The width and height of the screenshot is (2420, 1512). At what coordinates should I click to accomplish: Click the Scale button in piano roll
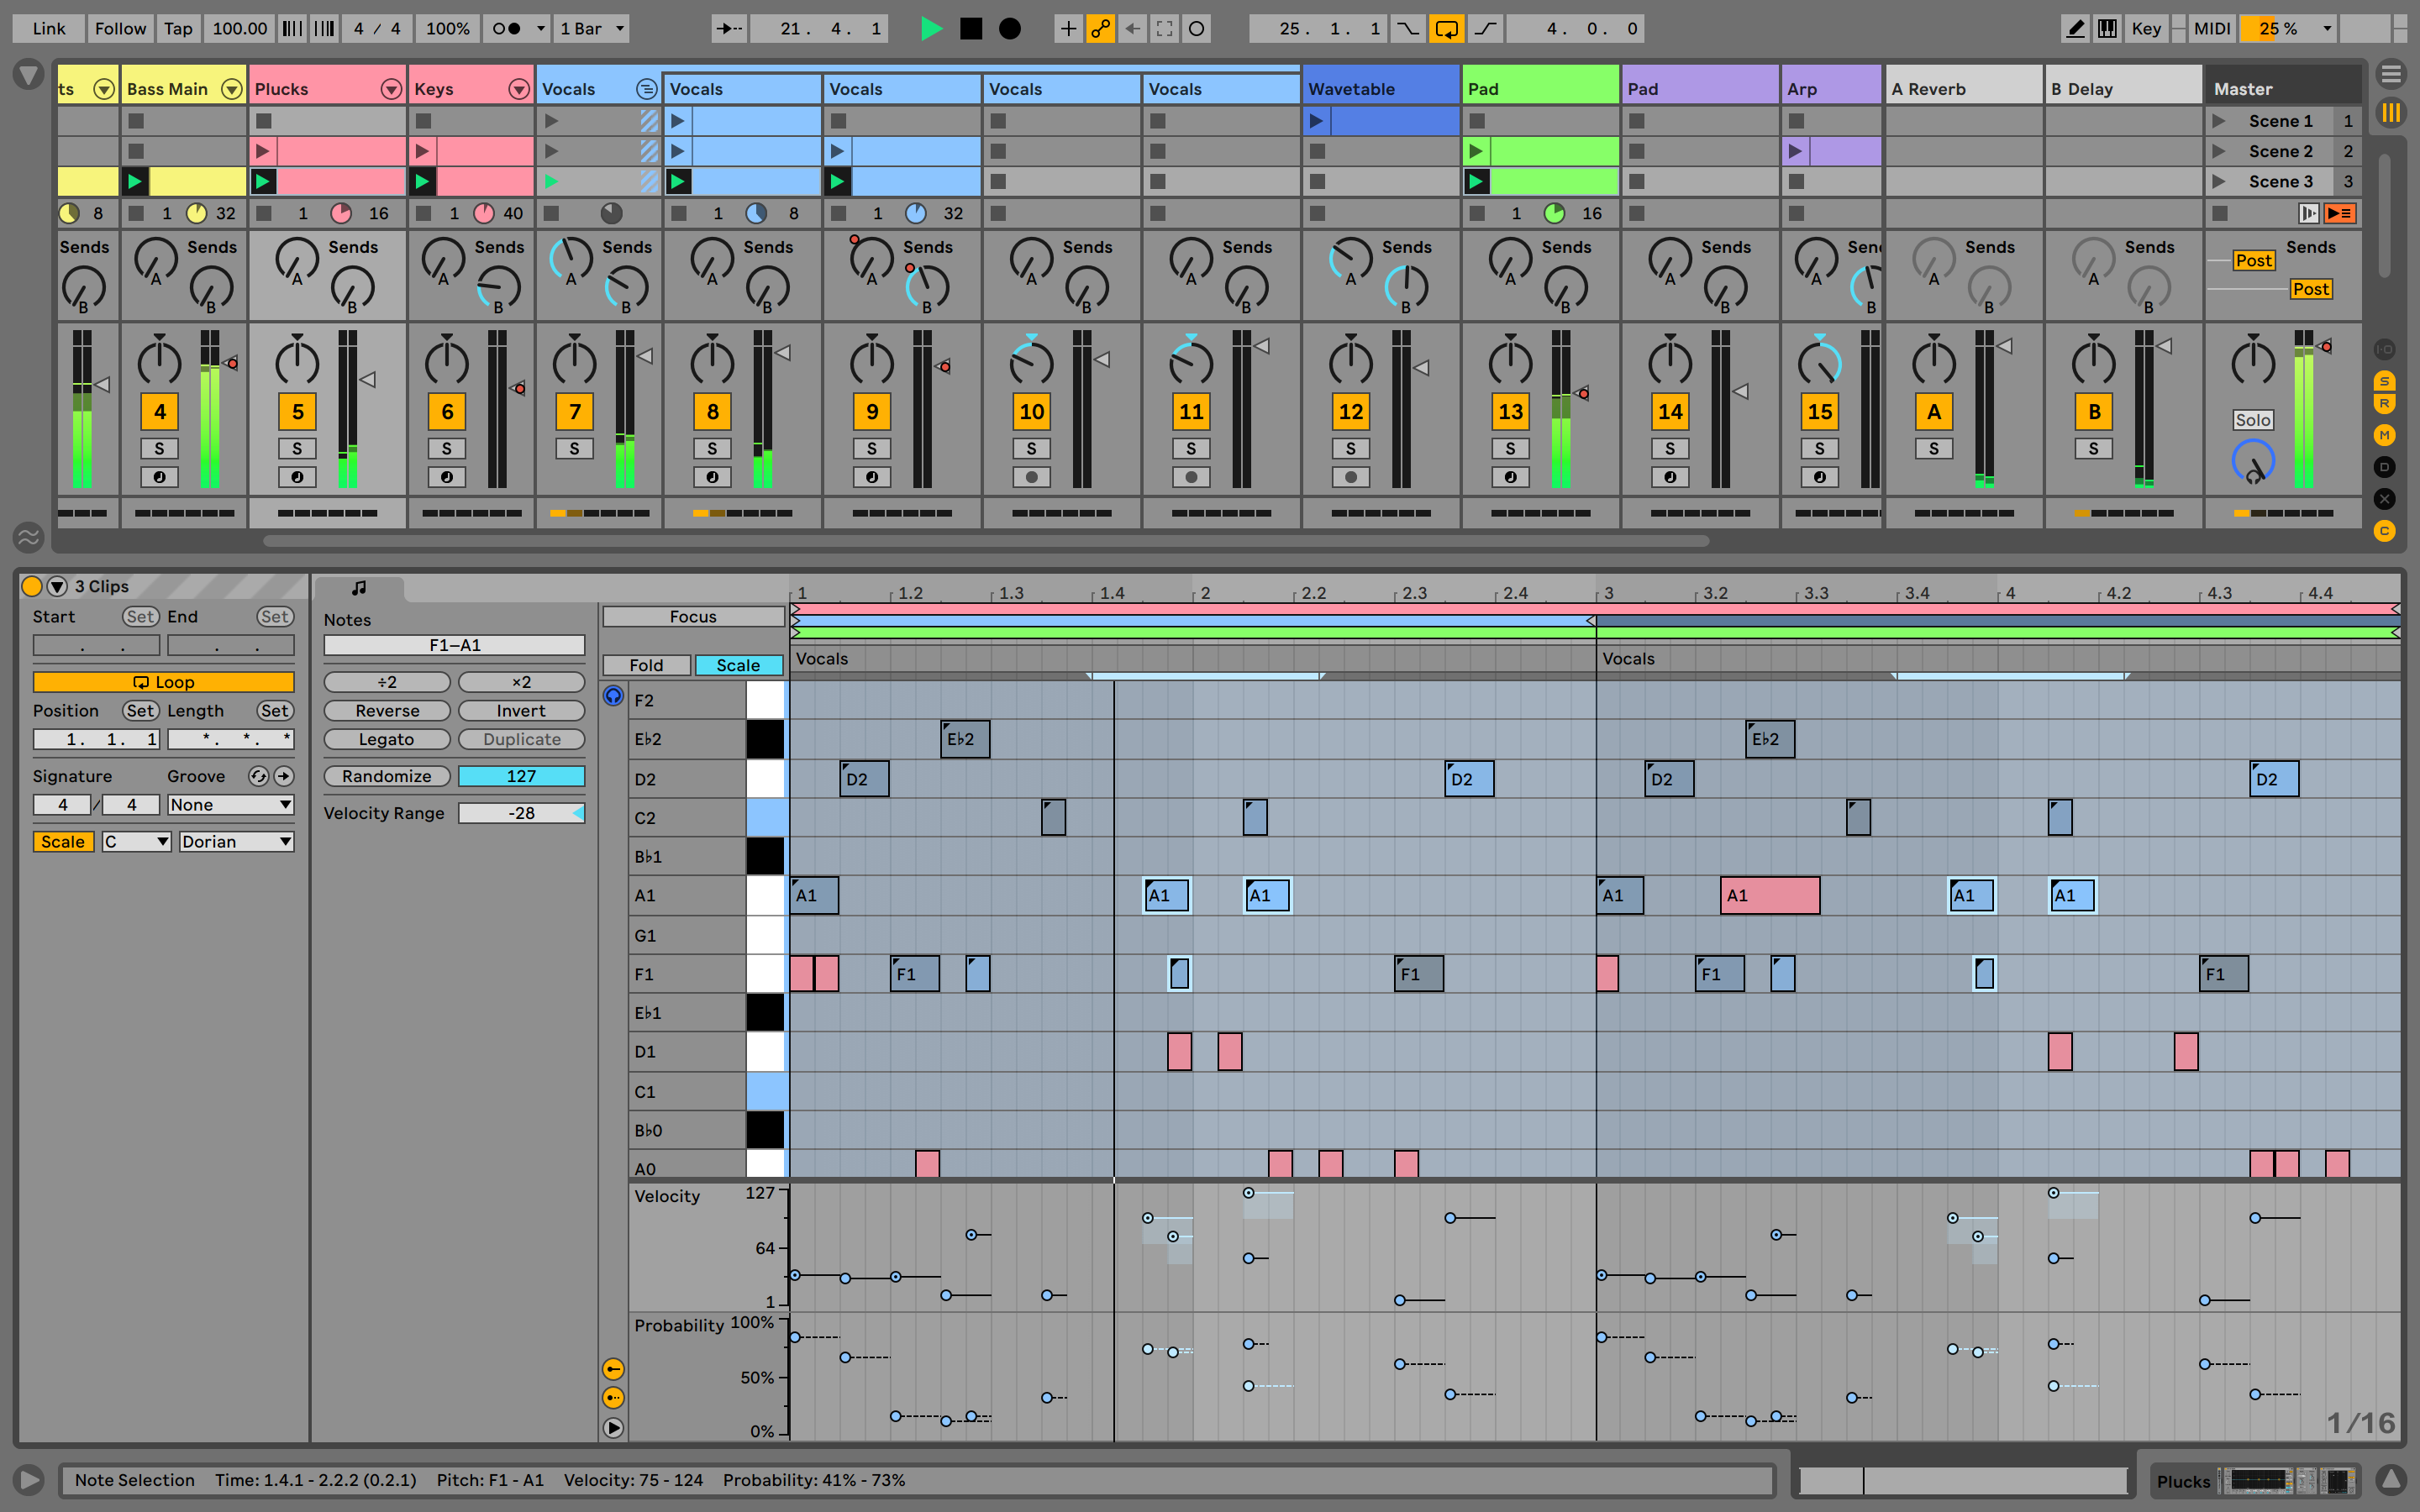tap(735, 664)
